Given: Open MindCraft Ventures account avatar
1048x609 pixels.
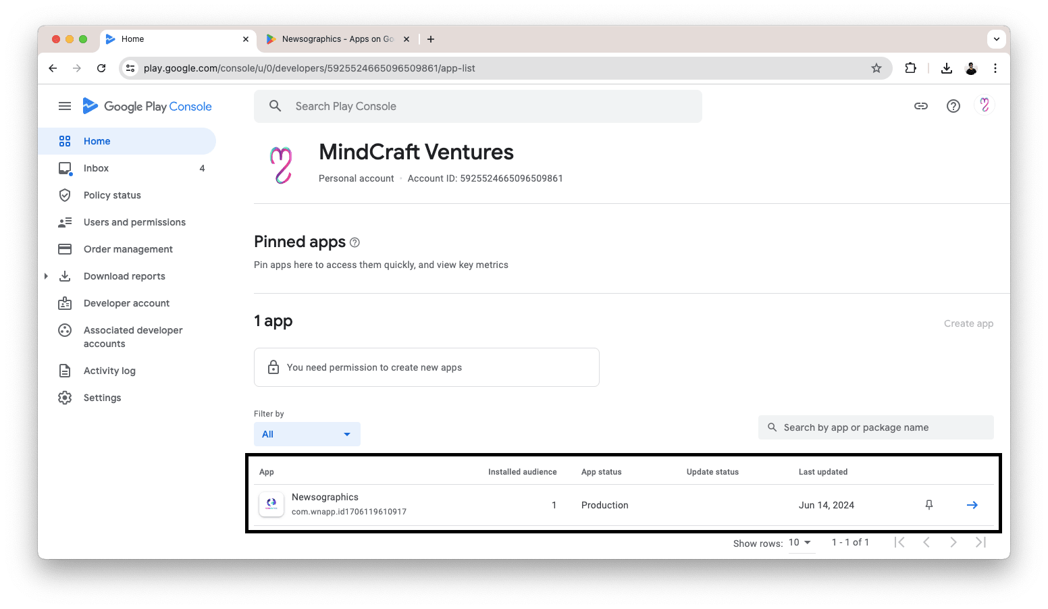Looking at the screenshot, I should (985, 105).
